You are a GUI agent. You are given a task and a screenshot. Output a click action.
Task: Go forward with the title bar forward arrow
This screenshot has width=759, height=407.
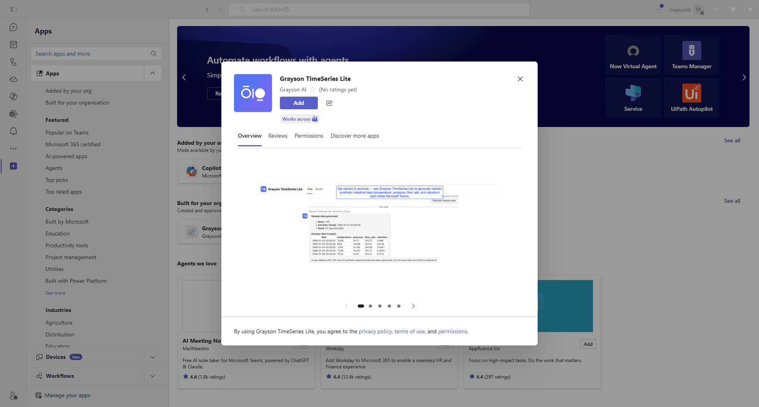click(221, 9)
